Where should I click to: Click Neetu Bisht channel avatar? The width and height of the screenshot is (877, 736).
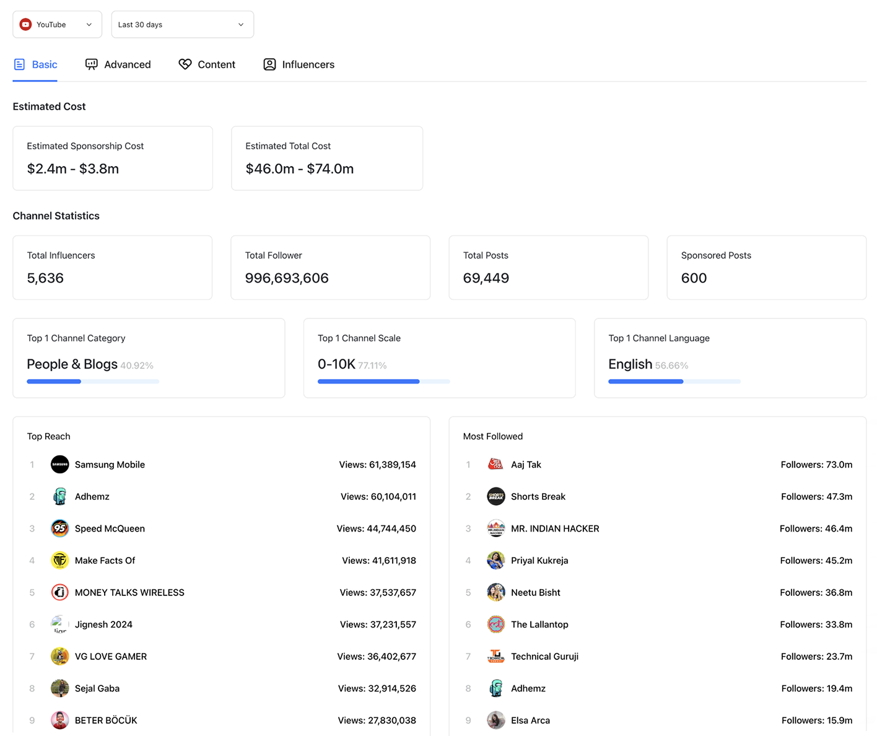(x=495, y=592)
